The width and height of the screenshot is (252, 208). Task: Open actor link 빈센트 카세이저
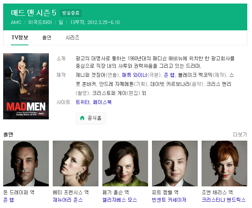169,200
